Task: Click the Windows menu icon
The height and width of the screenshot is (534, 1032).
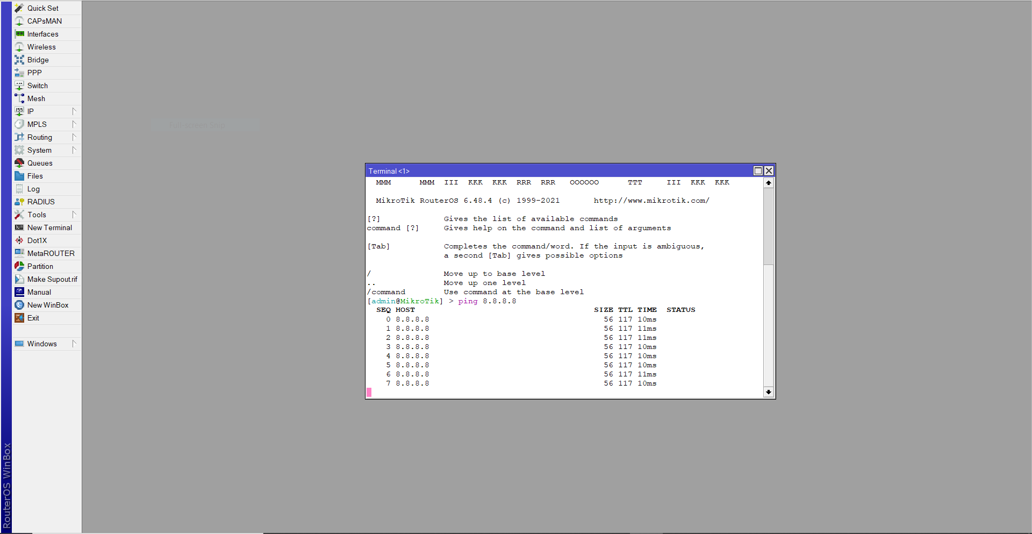Action: tap(19, 344)
